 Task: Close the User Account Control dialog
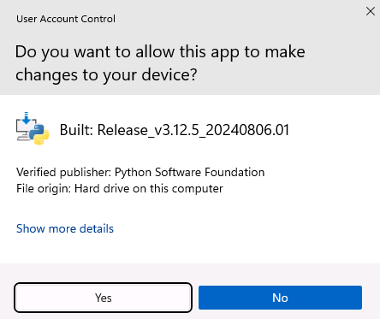pos(371,11)
